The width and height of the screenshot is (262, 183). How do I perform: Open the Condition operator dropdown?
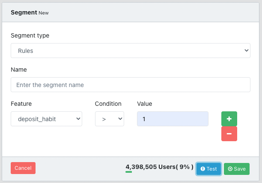109,119
